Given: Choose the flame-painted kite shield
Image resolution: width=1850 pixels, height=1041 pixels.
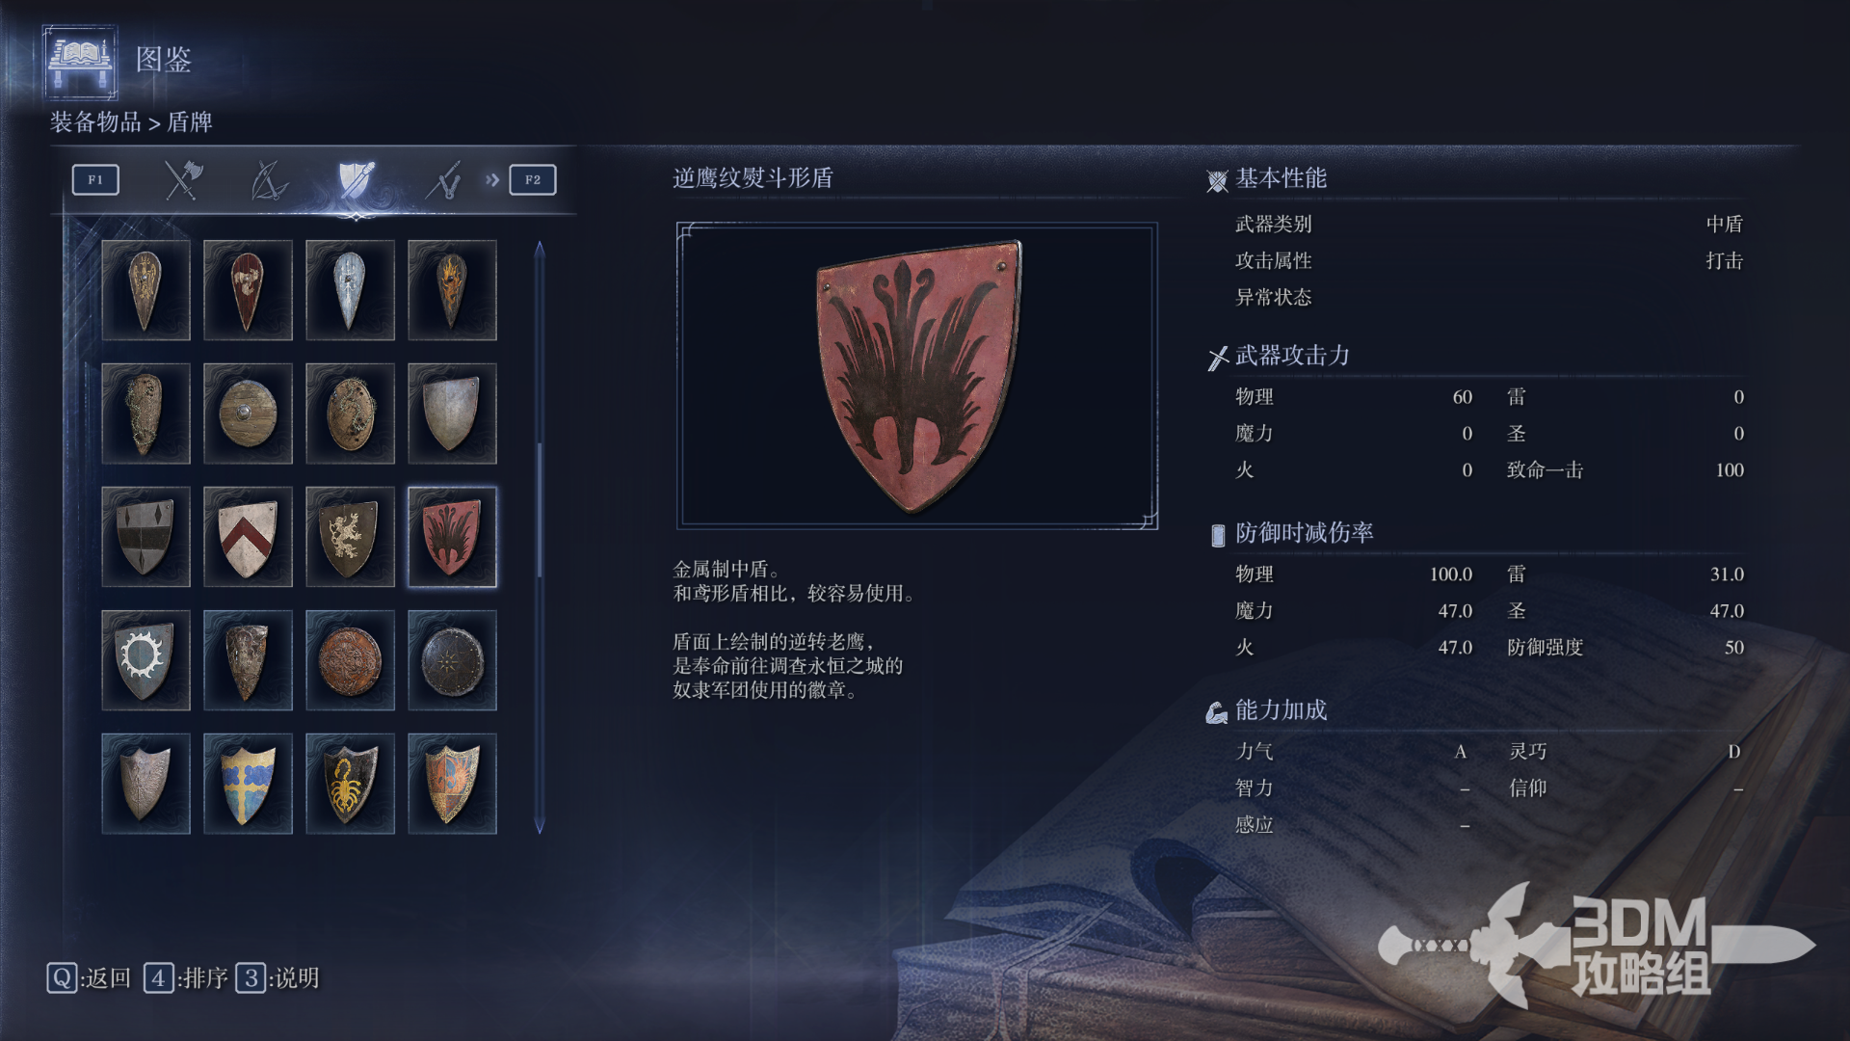Looking at the screenshot, I should coord(452,290).
